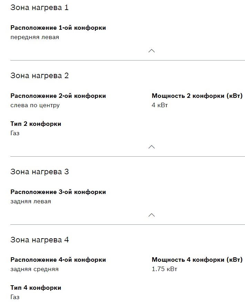Viewport: 245px width, 306px height.
Task: Collapse the Зона нагрева 2 section chevron
Action: point(151,147)
